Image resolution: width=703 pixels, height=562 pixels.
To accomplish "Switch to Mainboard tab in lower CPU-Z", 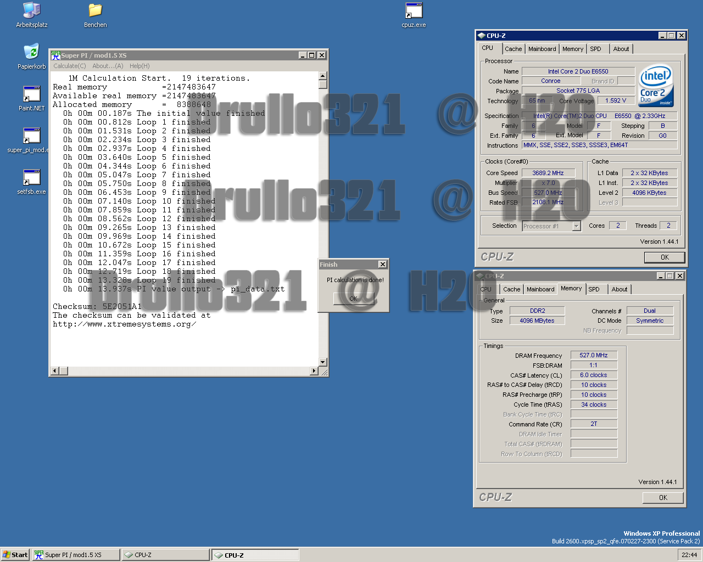I will point(540,289).
